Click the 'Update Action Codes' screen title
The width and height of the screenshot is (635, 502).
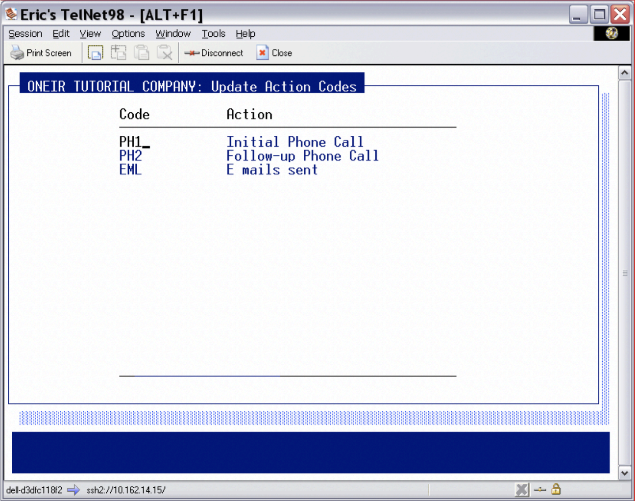point(284,86)
